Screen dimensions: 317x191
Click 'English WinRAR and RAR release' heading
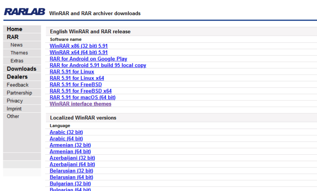90,32
